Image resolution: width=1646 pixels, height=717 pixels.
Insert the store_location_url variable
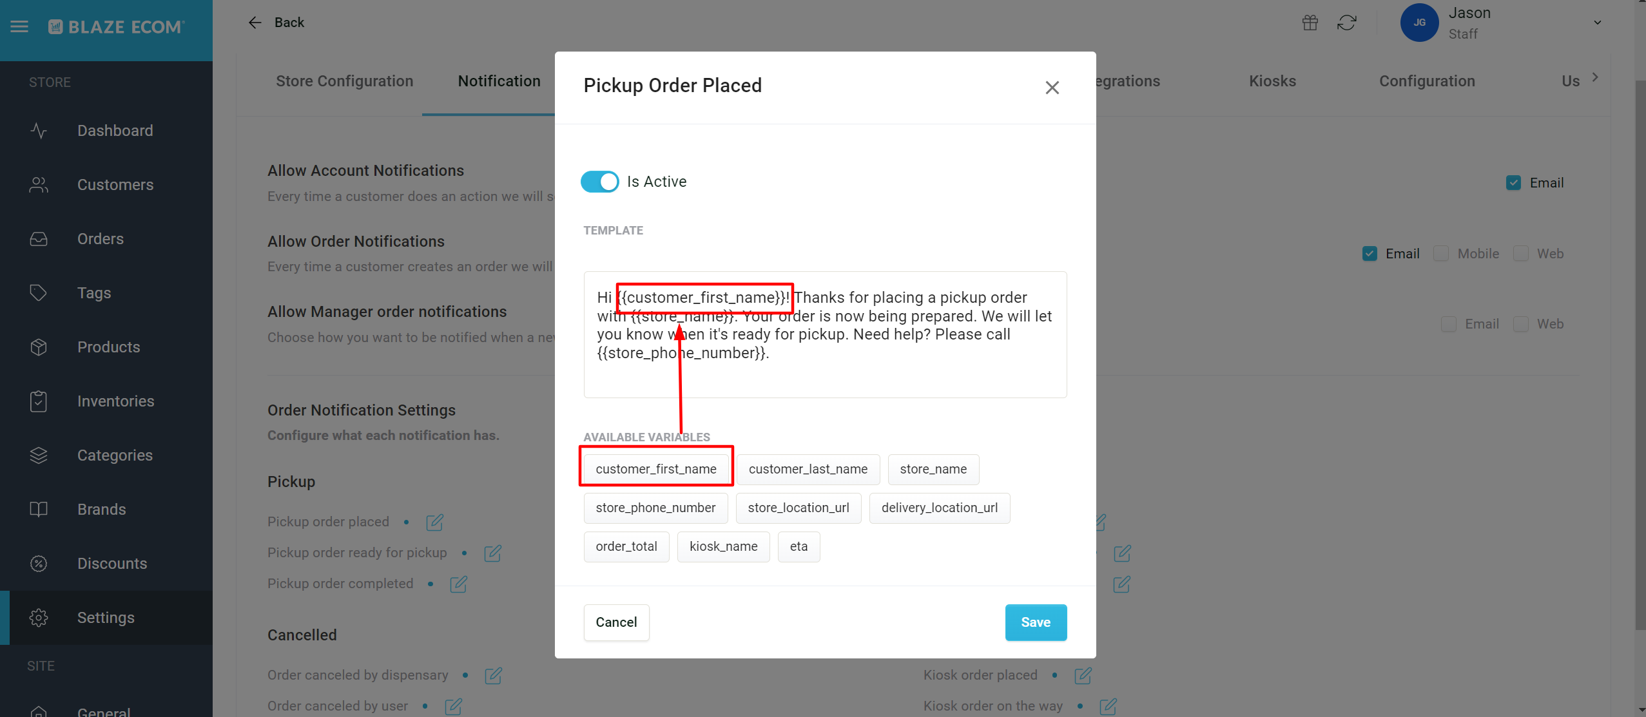[798, 508]
